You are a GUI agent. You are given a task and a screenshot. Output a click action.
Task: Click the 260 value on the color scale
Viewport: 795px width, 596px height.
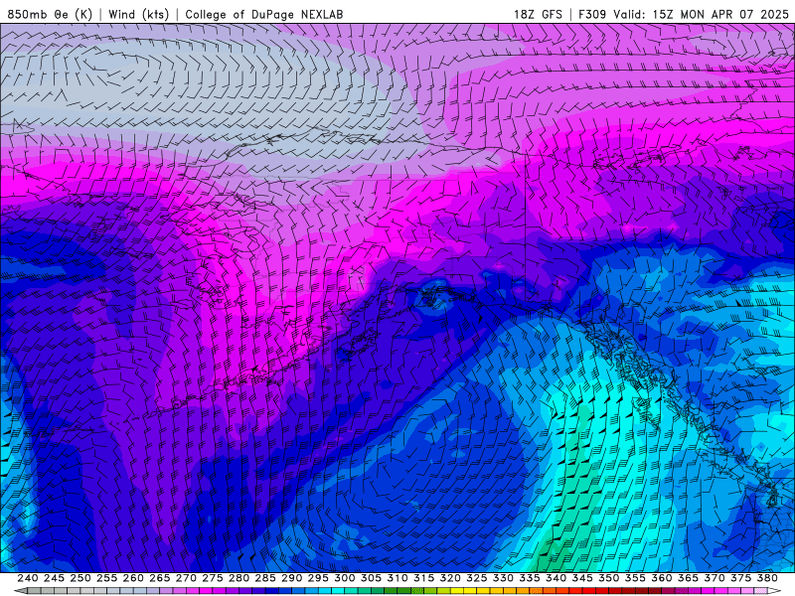(133, 578)
